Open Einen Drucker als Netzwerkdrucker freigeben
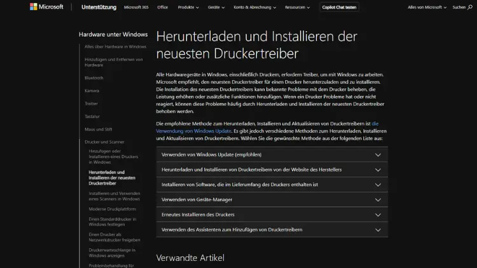 coord(114,237)
